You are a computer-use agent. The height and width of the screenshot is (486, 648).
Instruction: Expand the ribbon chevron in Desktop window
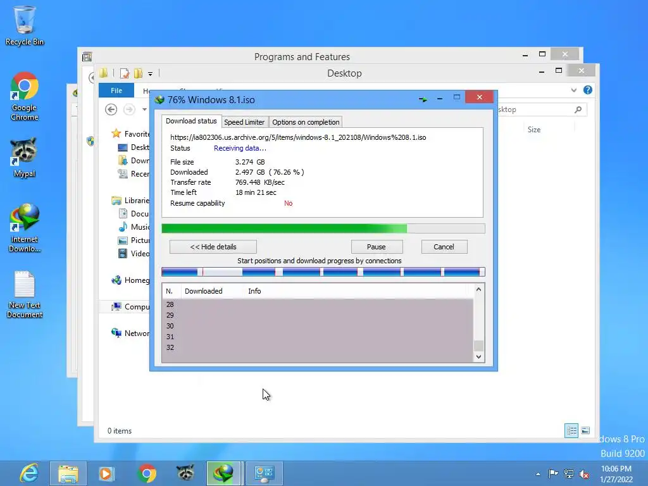click(x=573, y=90)
